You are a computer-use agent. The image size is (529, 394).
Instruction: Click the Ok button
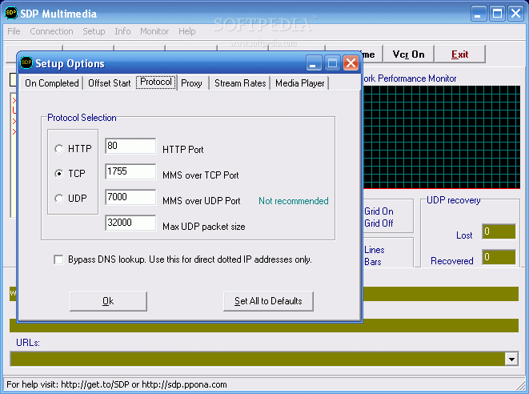coord(108,301)
